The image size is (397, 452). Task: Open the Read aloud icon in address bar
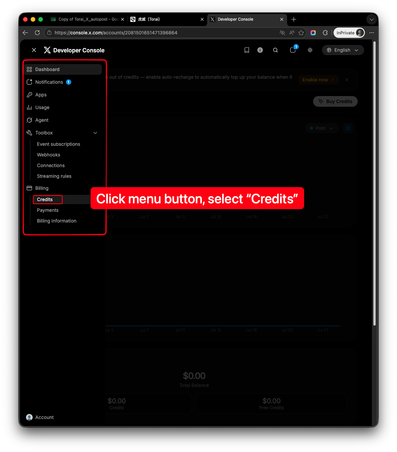pos(292,33)
